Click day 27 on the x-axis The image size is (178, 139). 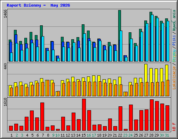146,135
